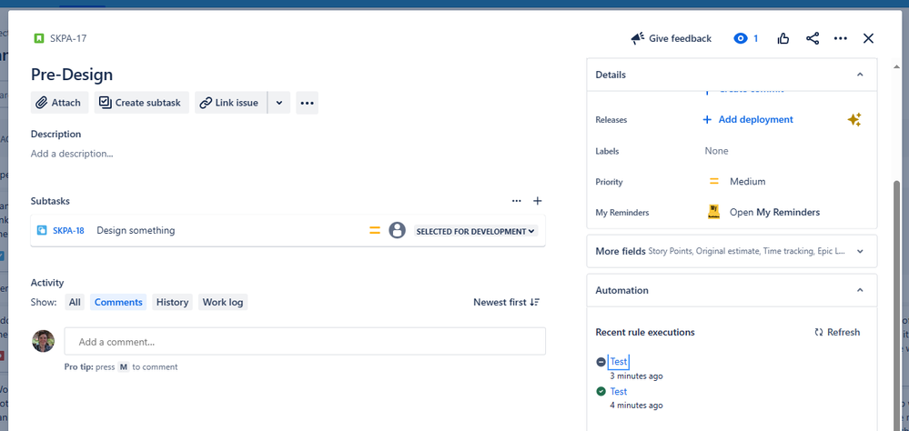Image resolution: width=909 pixels, height=431 pixels.
Task: Click the green story issue type icon
Action: 39,39
